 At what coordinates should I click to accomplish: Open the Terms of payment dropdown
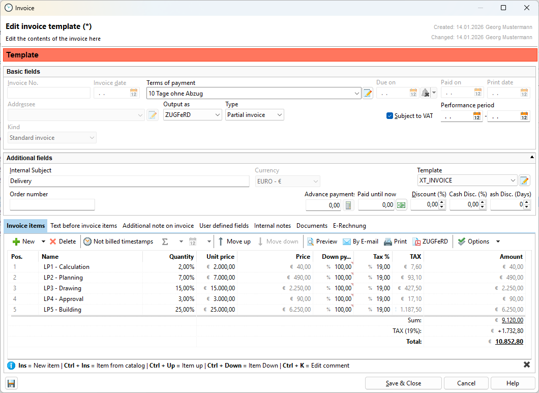point(357,94)
